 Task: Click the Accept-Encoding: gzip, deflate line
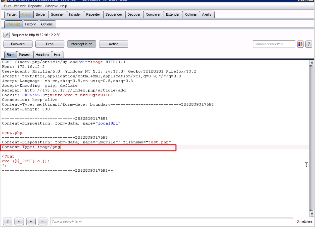tap(40, 86)
